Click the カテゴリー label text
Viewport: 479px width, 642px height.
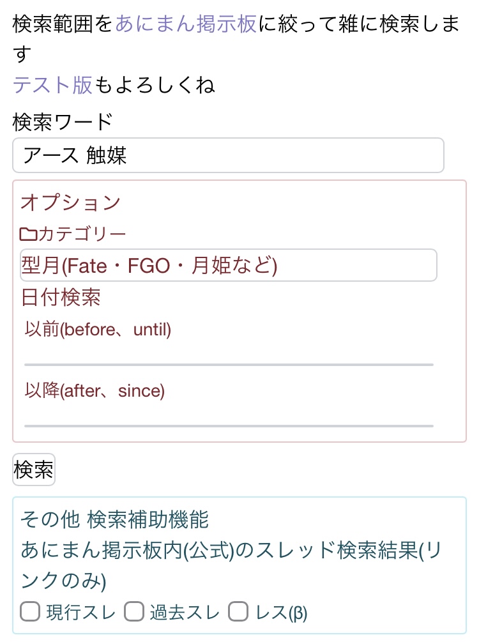point(82,234)
